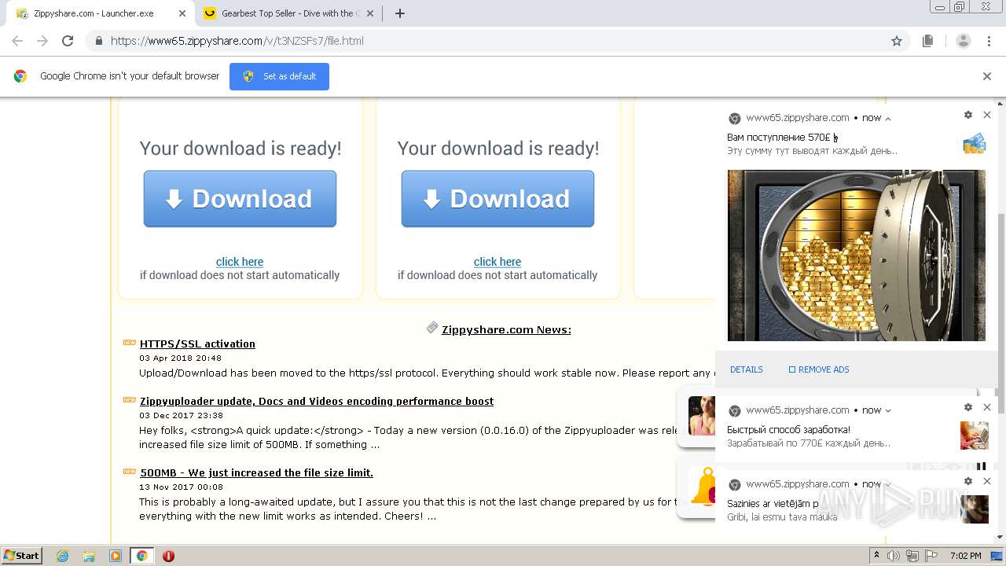
Task: Dismiss the default browser infobar
Action: [987, 76]
